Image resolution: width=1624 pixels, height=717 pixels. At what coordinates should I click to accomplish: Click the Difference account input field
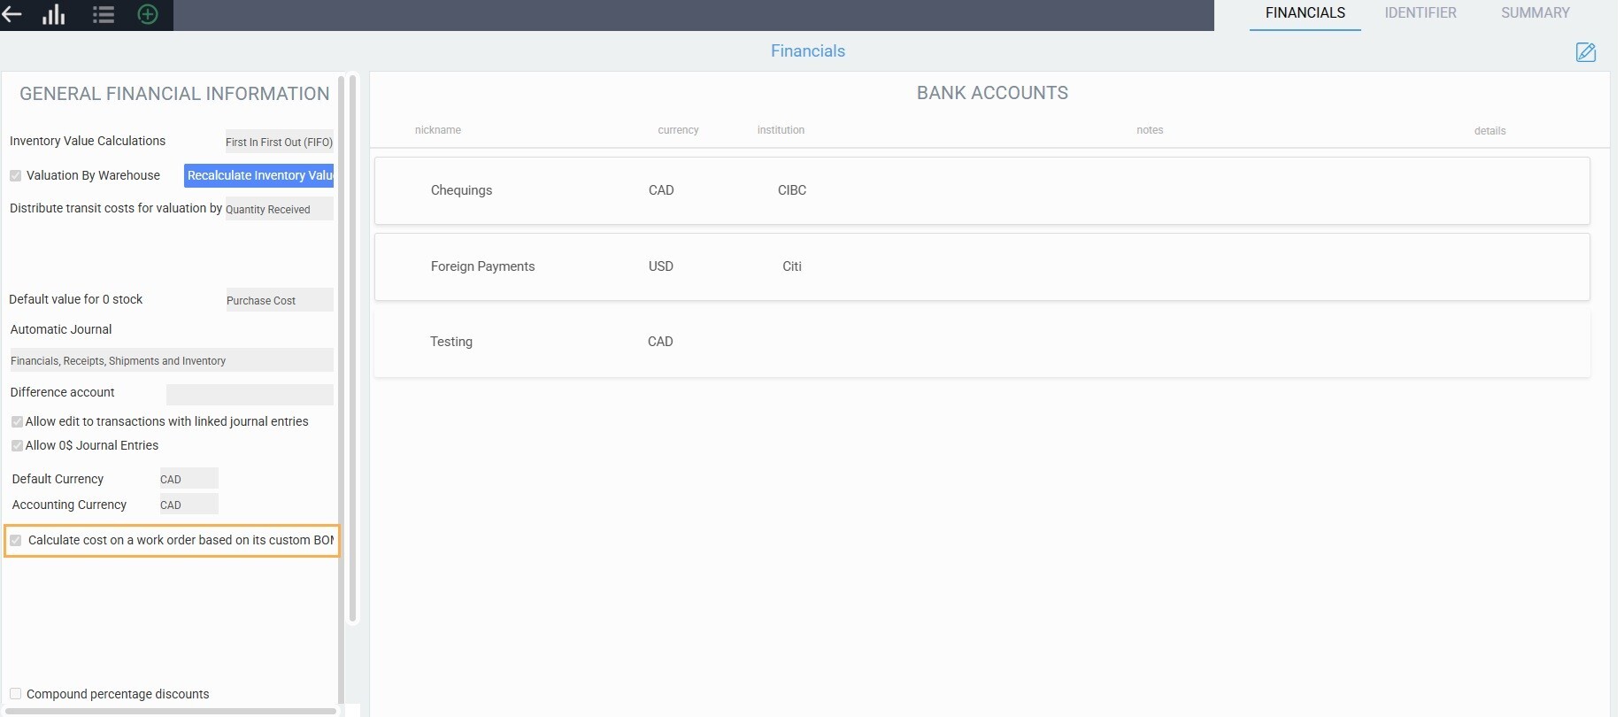tap(250, 394)
